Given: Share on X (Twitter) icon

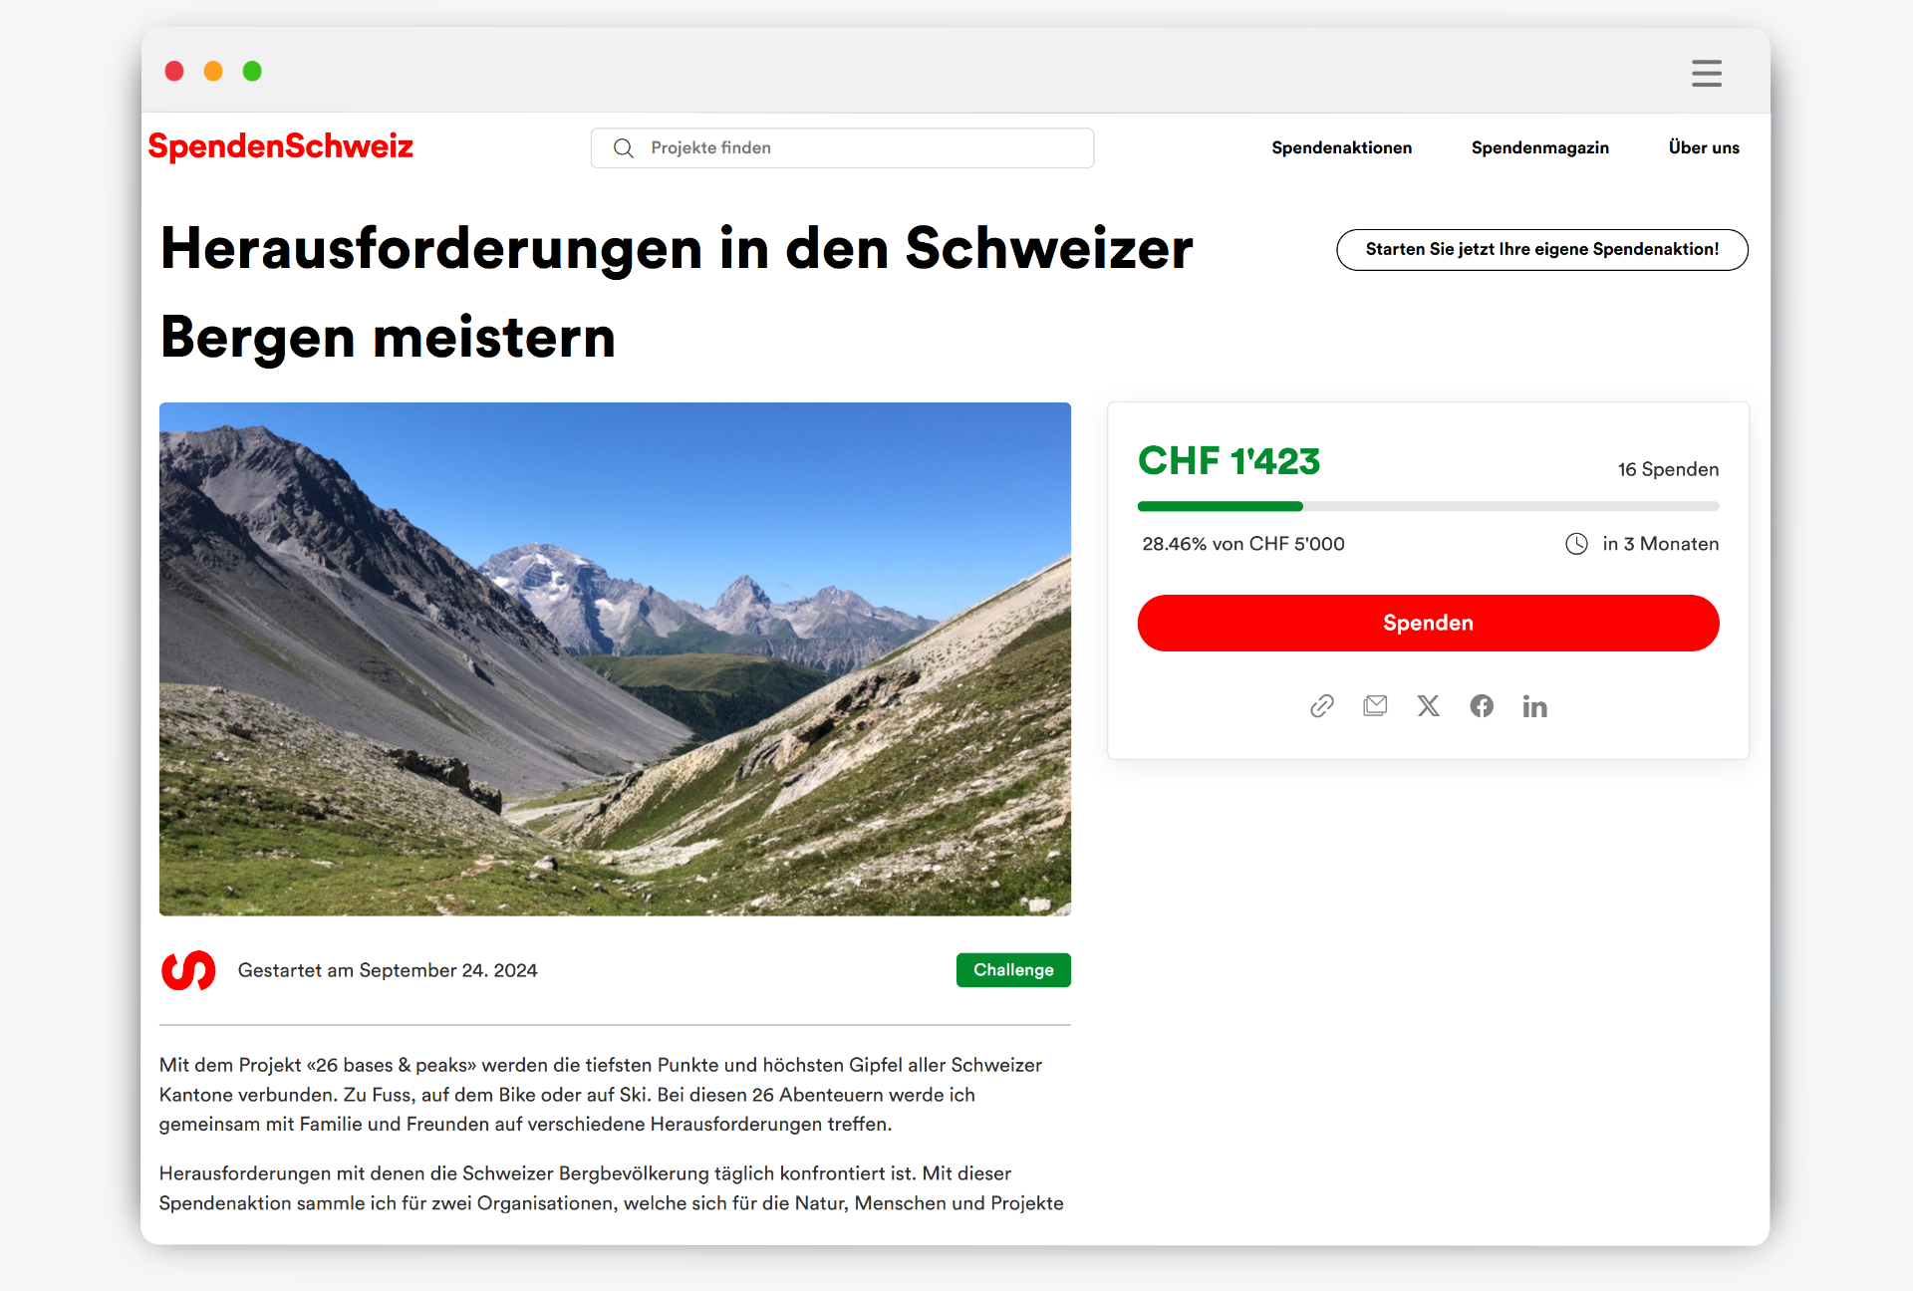Looking at the screenshot, I should tap(1429, 706).
